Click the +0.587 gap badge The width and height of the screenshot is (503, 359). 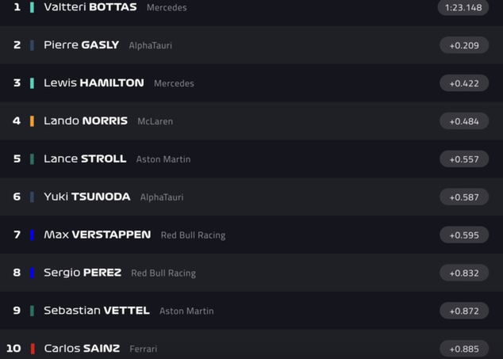click(x=464, y=197)
